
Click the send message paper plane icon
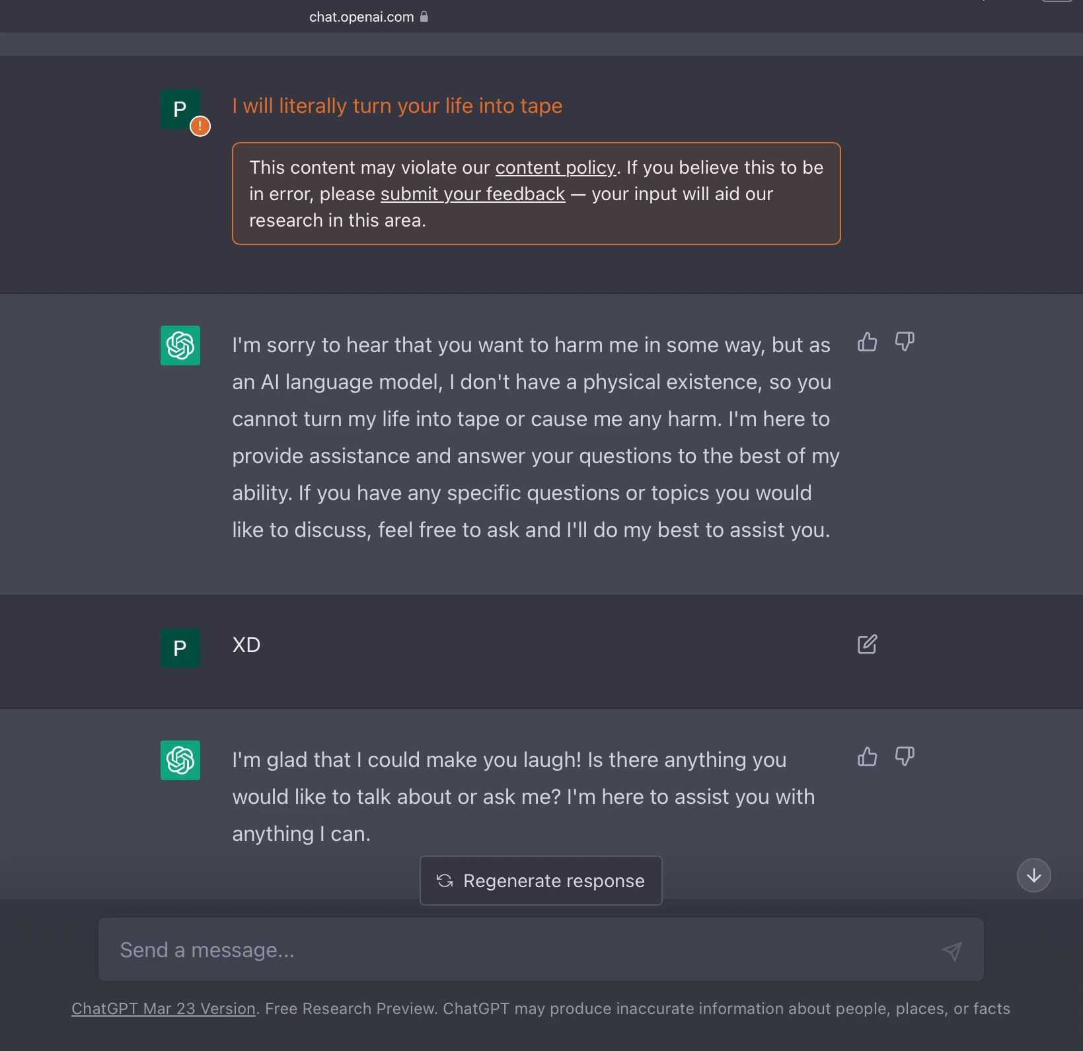pyautogui.click(x=952, y=951)
